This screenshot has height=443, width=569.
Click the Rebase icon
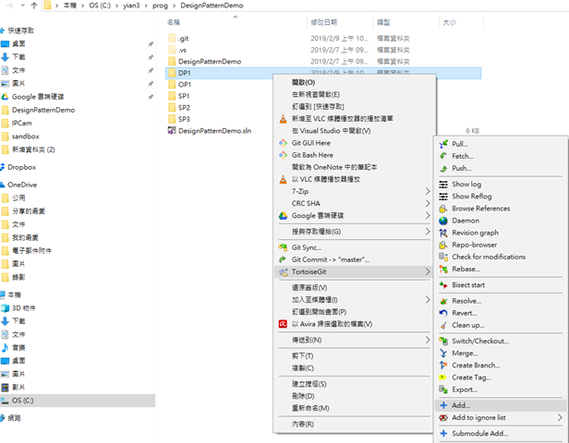pyautogui.click(x=443, y=269)
